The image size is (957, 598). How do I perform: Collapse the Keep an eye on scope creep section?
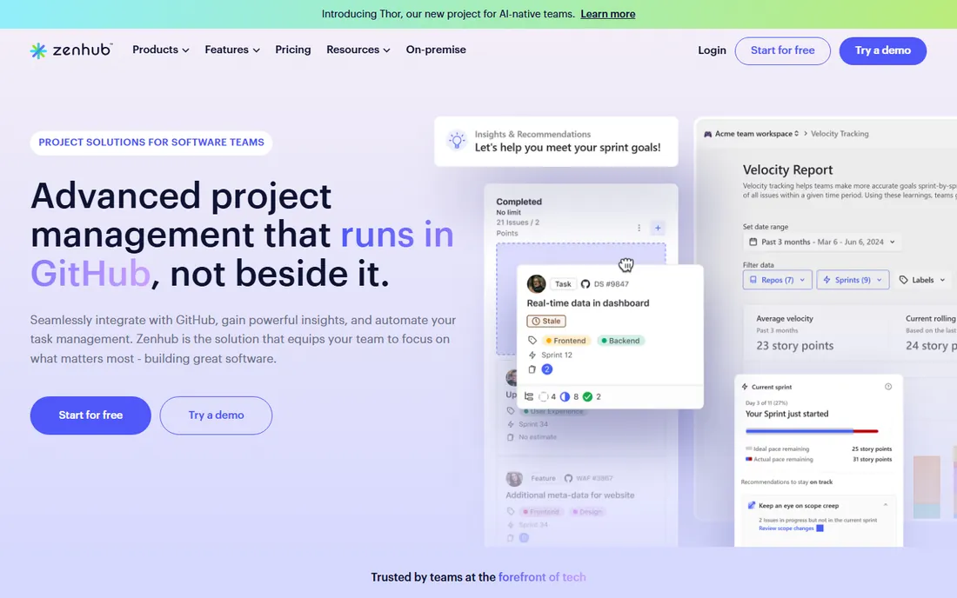[885, 505]
